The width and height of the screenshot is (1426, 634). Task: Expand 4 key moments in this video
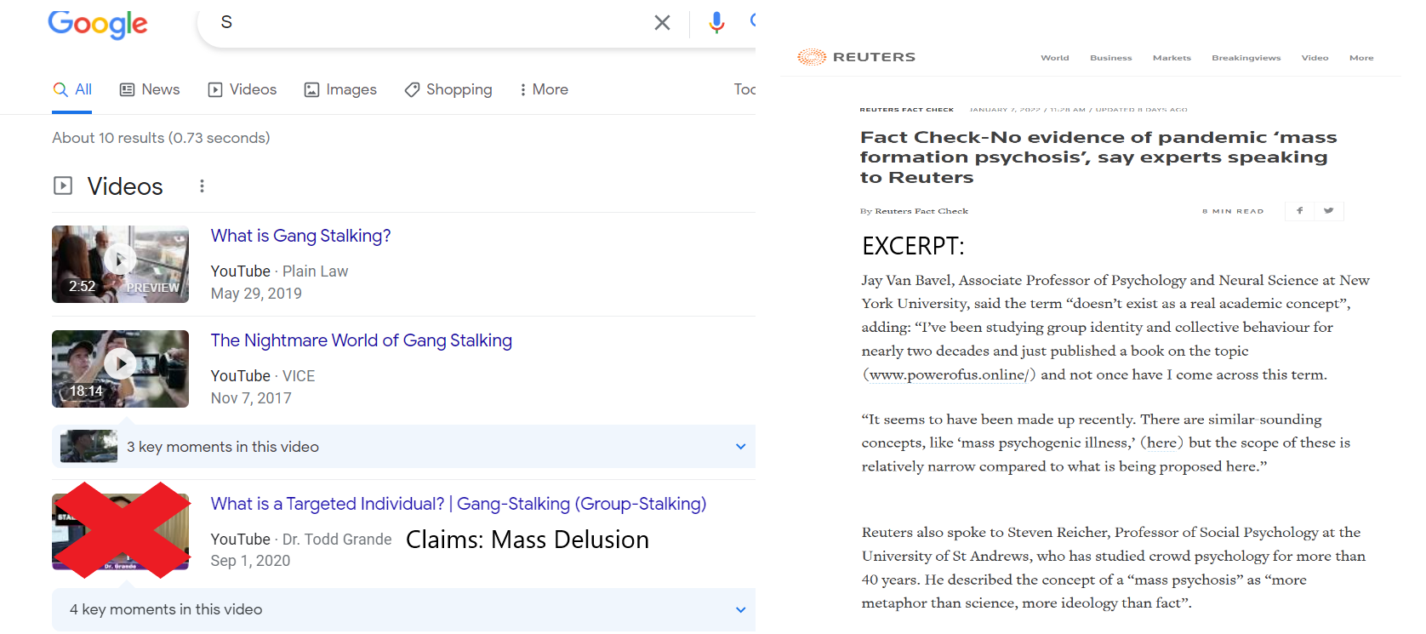[x=403, y=609]
